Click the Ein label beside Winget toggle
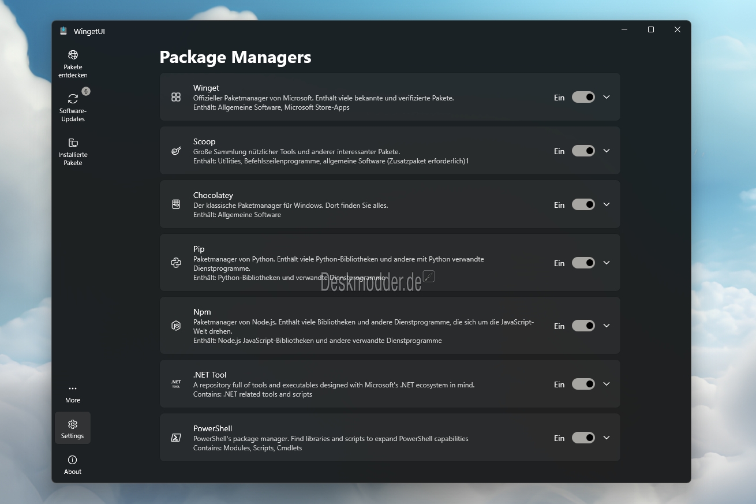Screen dimensions: 756x504 559,98
